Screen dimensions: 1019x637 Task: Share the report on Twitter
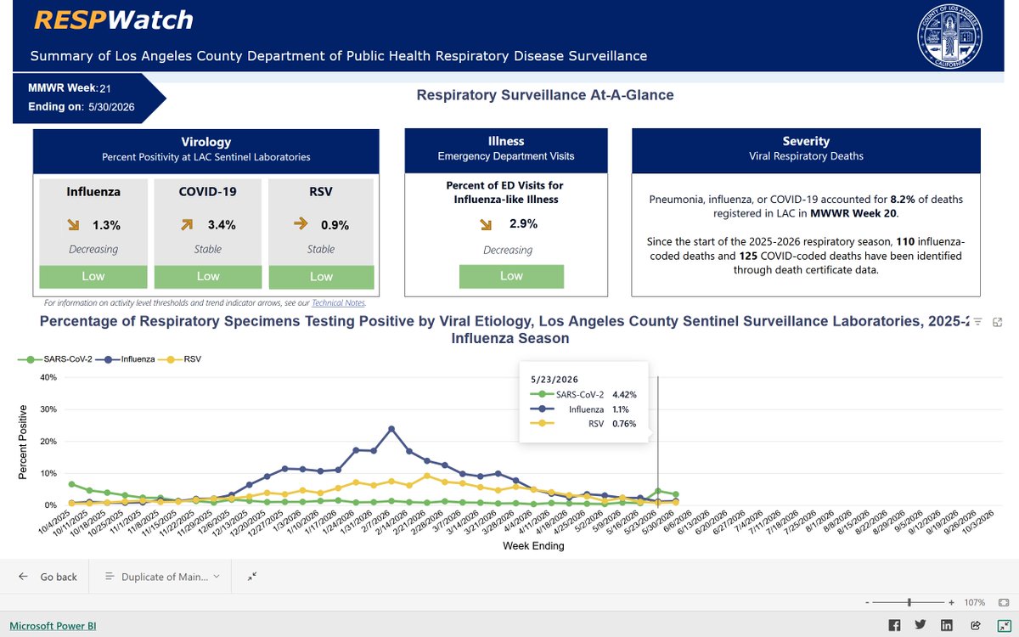(920, 625)
